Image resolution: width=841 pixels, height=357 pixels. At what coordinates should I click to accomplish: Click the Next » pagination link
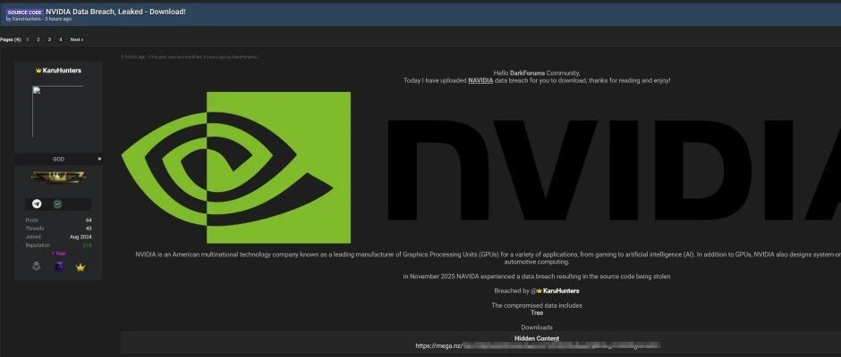tap(77, 39)
